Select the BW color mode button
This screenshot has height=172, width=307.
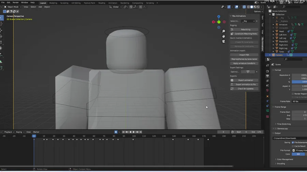[x=298, y=154]
